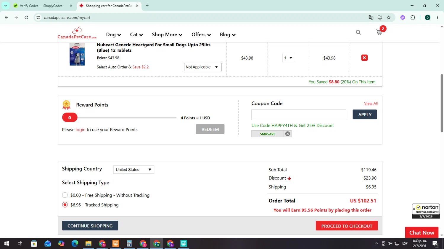Click the Nuheart product thumbnail image
The width and height of the screenshot is (444, 249).
(77, 54)
